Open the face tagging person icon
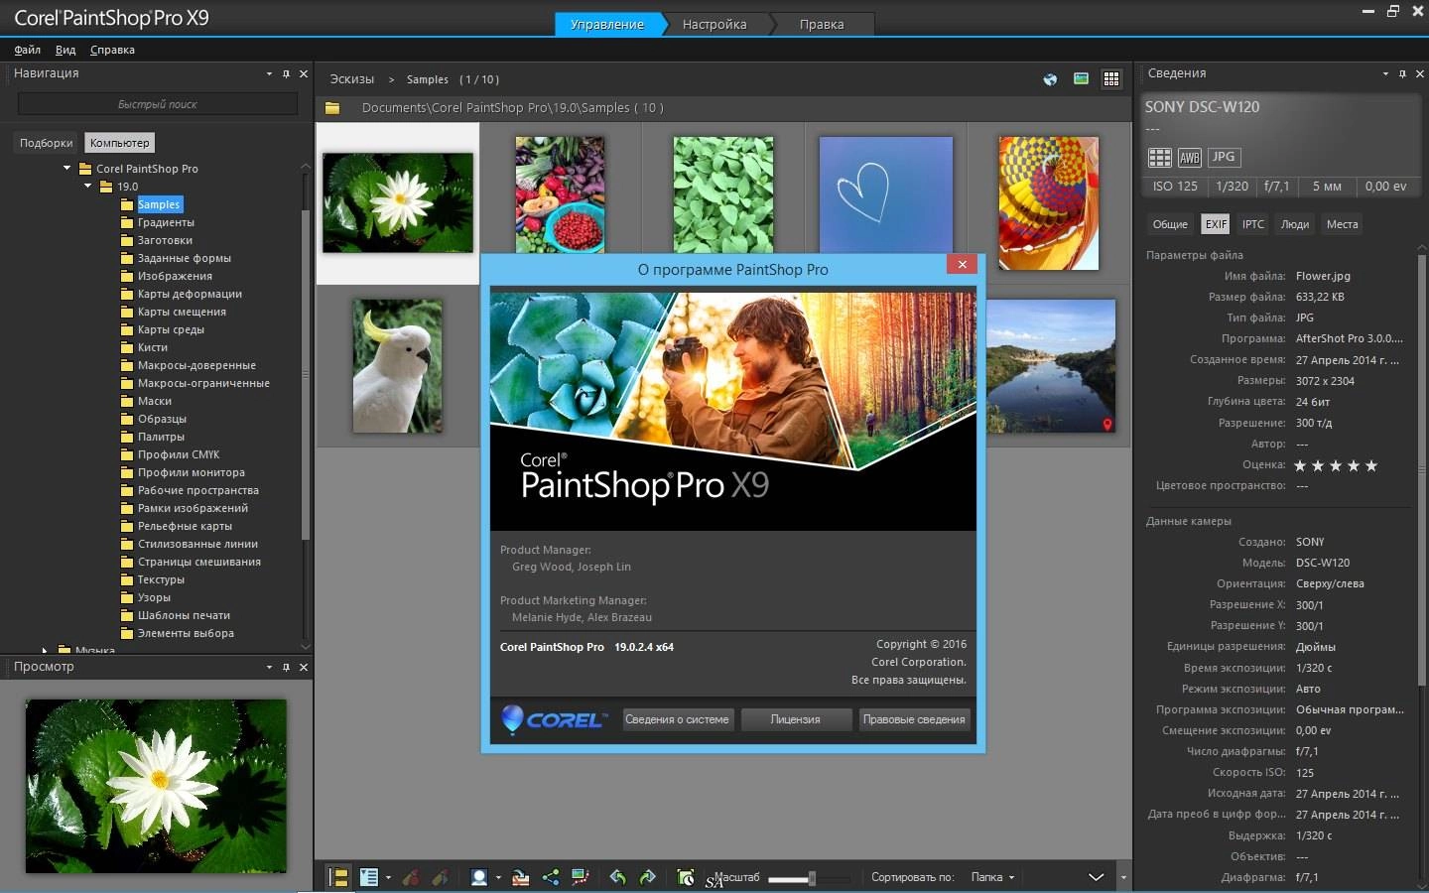1429x893 pixels. point(479,877)
